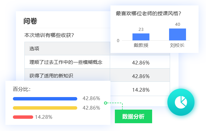Click the teal pie chart icon
This screenshot has width=206, height=131.
pos(181,102)
